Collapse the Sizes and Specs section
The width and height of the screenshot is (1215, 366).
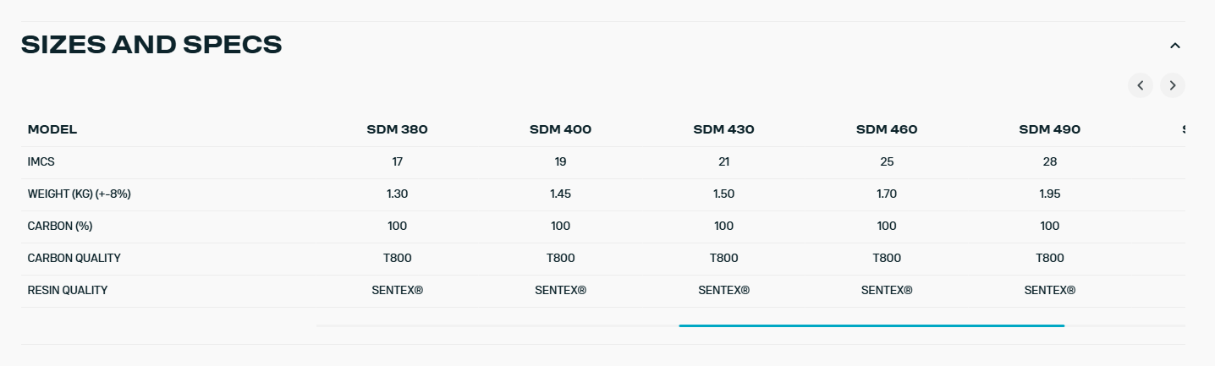click(1174, 46)
